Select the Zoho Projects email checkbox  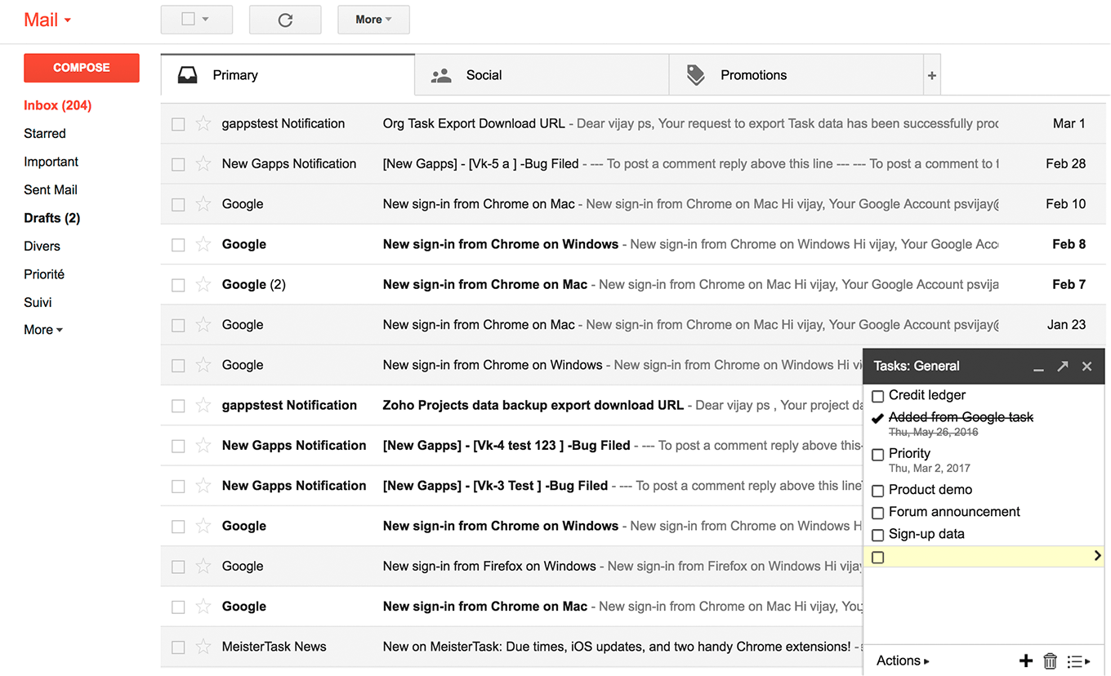click(x=178, y=406)
